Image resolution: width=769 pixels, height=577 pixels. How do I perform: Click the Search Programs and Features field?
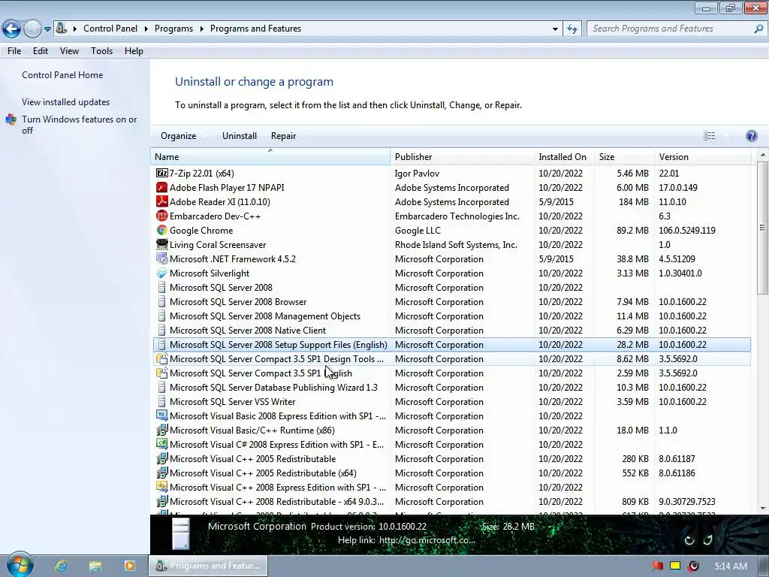[x=669, y=29]
